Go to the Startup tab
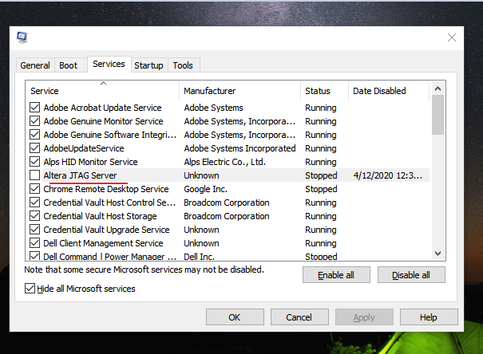This screenshot has height=354, width=483. (x=148, y=65)
